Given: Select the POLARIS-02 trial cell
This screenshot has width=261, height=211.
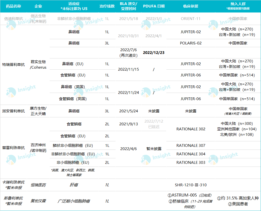Looking at the screenshot, I should click(x=191, y=43).
